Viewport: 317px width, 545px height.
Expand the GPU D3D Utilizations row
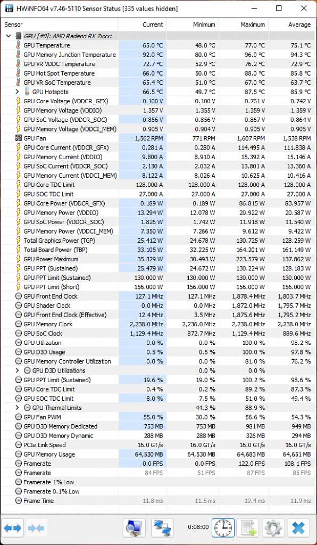(18, 370)
